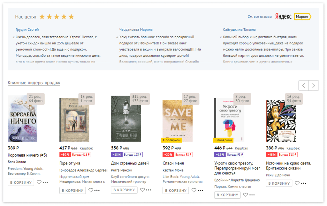Click the five-star rating icons
Screen dimensions: 327x206
57,17
